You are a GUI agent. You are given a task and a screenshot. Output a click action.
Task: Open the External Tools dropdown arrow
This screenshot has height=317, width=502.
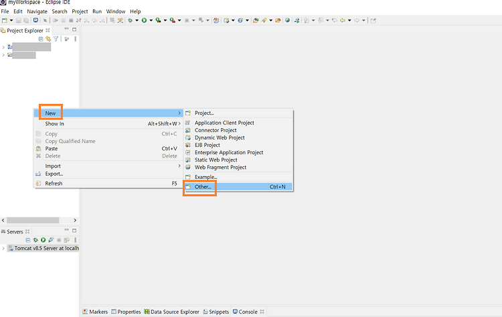click(179, 21)
